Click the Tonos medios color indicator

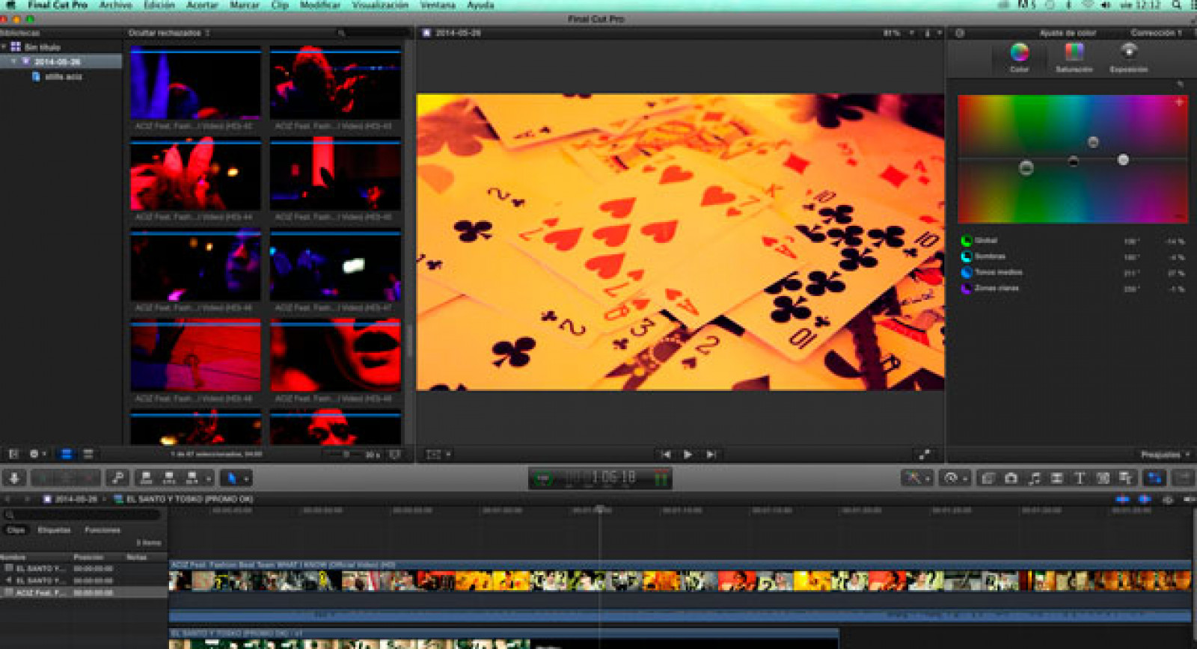click(967, 272)
